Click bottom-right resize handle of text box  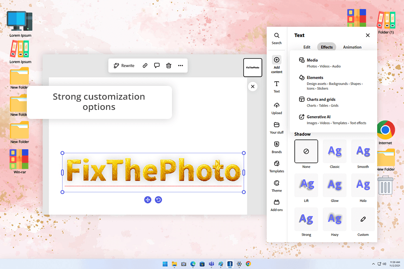244,192
